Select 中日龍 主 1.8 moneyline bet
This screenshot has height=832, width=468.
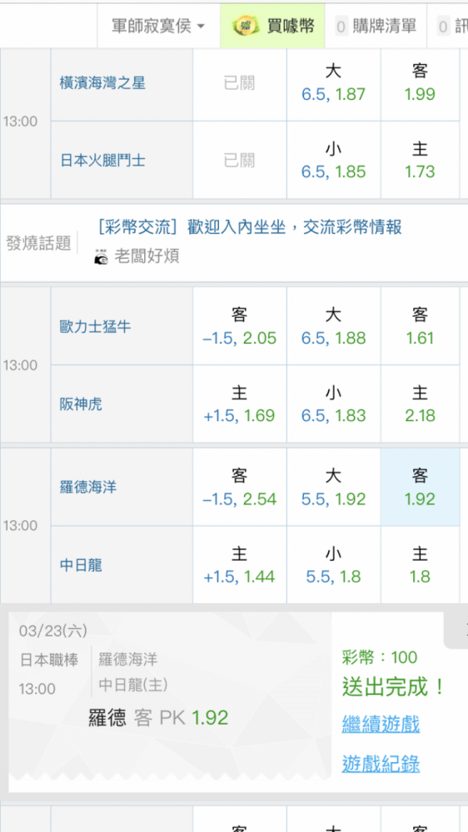(x=420, y=565)
